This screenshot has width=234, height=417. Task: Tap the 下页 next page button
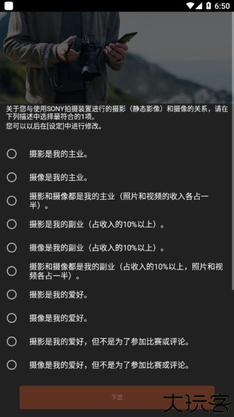[117, 397]
